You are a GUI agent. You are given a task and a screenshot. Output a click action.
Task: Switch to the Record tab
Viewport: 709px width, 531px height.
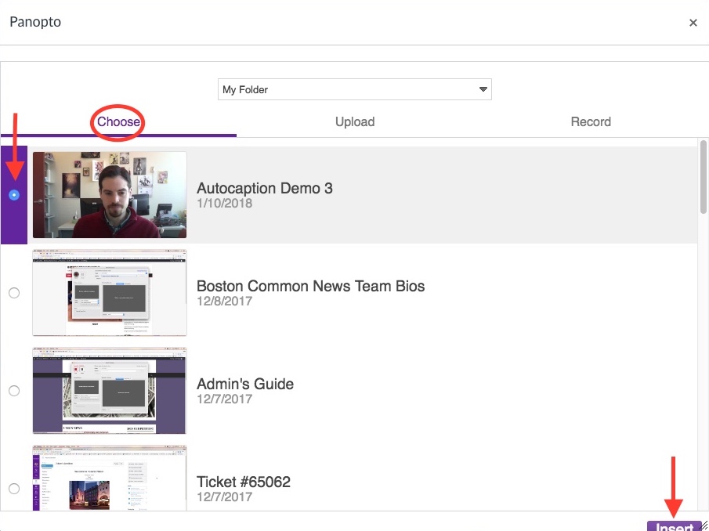click(x=591, y=121)
